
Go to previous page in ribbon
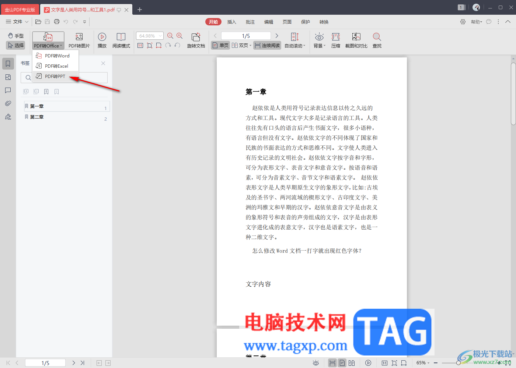point(215,36)
